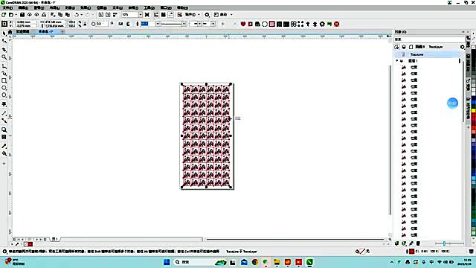Select the Crop tool

[x=4, y=50]
